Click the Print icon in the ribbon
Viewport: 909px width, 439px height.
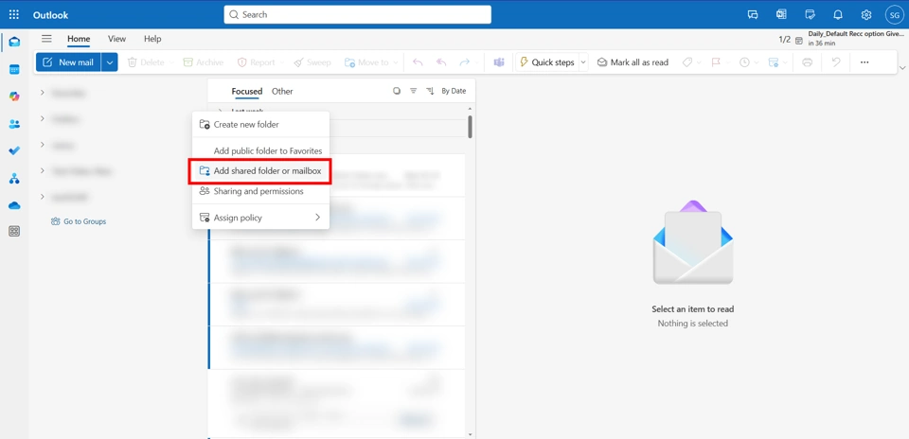[x=807, y=61]
